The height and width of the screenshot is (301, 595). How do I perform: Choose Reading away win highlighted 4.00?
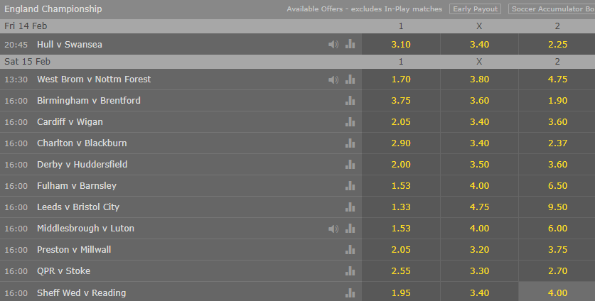point(557,292)
